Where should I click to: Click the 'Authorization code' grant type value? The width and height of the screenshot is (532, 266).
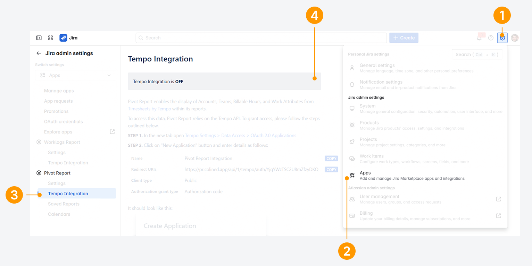(x=203, y=192)
